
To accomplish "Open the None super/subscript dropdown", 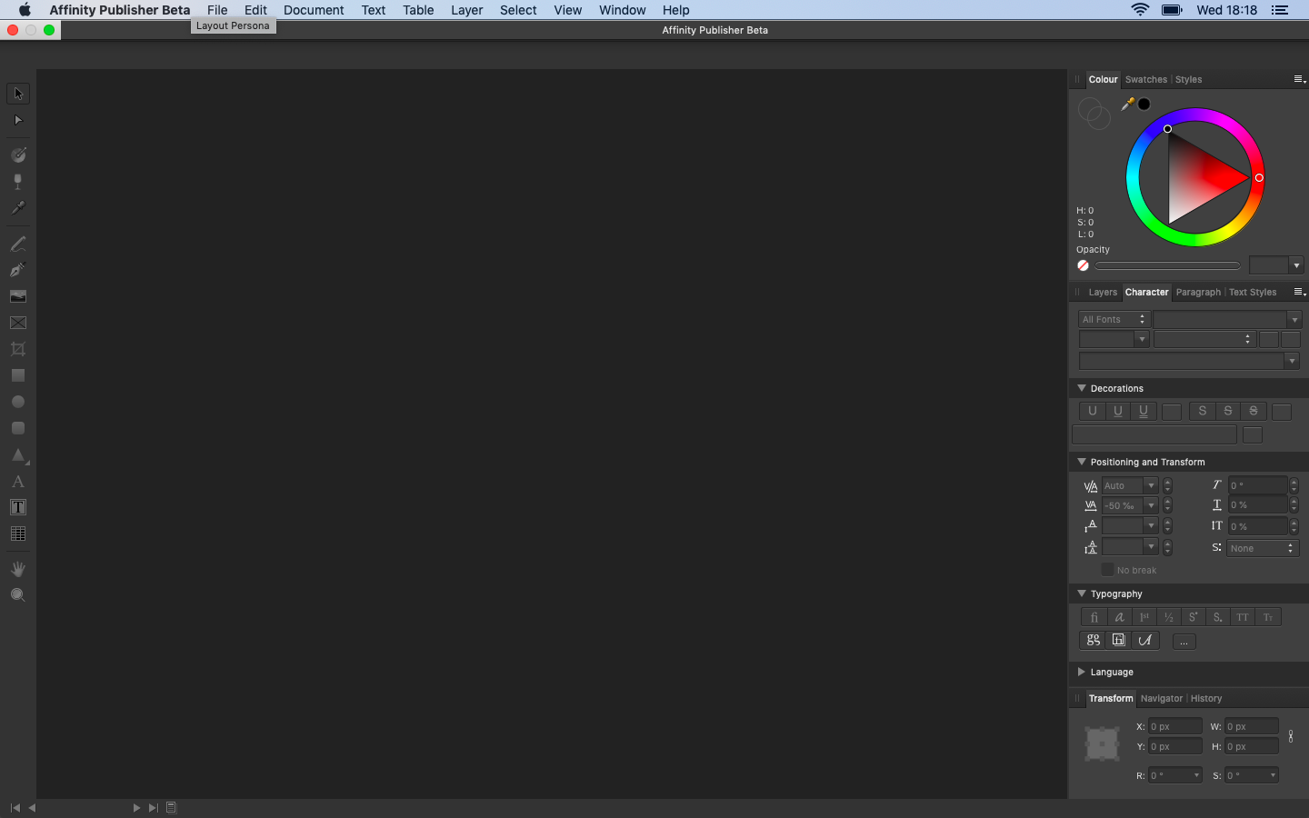I will pos(1263,548).
